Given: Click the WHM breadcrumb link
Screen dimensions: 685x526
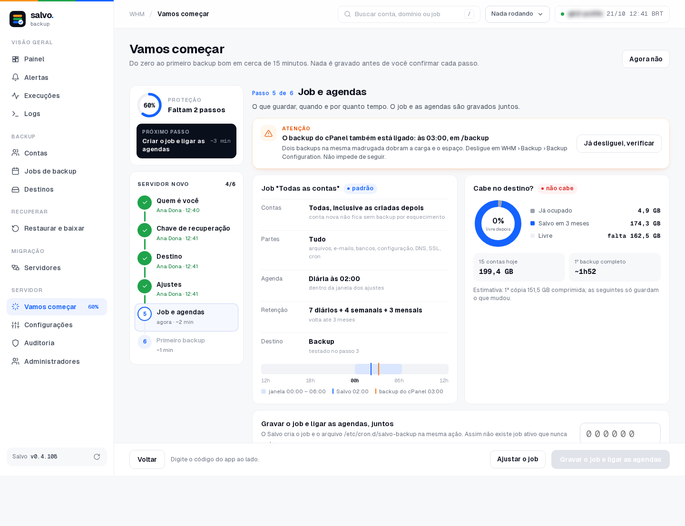Looking at the screenshot, I should click(x=137, y=14).
